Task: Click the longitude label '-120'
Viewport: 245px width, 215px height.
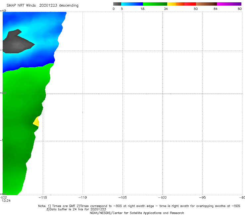Action: (3, 197)
